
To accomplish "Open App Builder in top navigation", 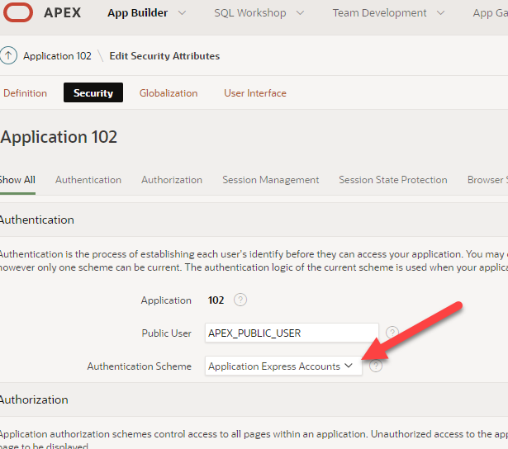I will pos(138,13).
